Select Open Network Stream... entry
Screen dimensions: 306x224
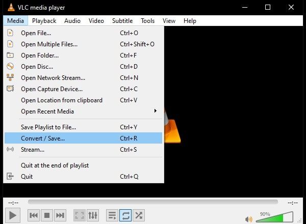(83, 78)
